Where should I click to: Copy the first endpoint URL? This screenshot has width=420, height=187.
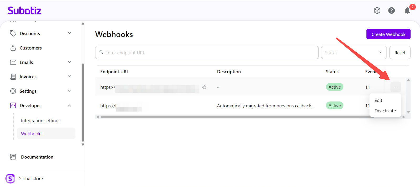coord(204,87)
